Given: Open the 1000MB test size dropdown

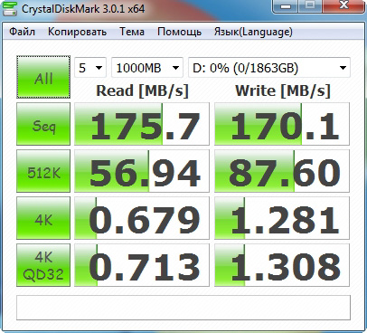Looking at the screenshot, I should (x=147, y=68).
